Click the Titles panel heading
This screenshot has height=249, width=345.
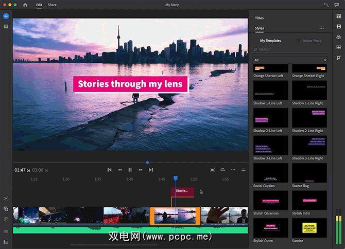click(x=259, y=18)
